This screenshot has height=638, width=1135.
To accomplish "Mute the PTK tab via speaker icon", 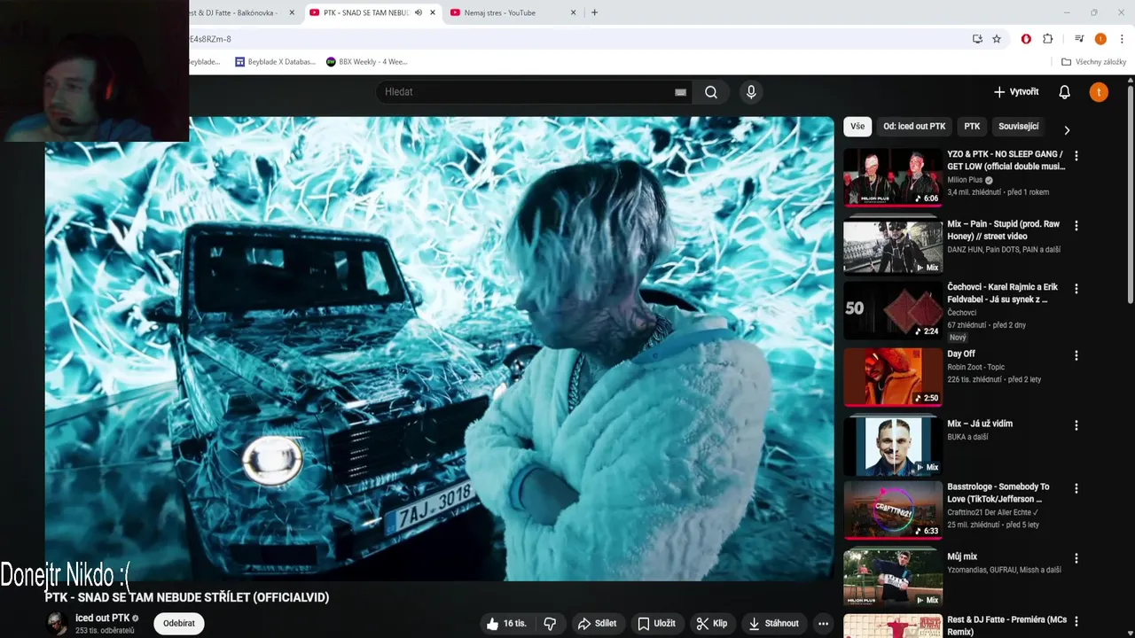I will 419,12.
